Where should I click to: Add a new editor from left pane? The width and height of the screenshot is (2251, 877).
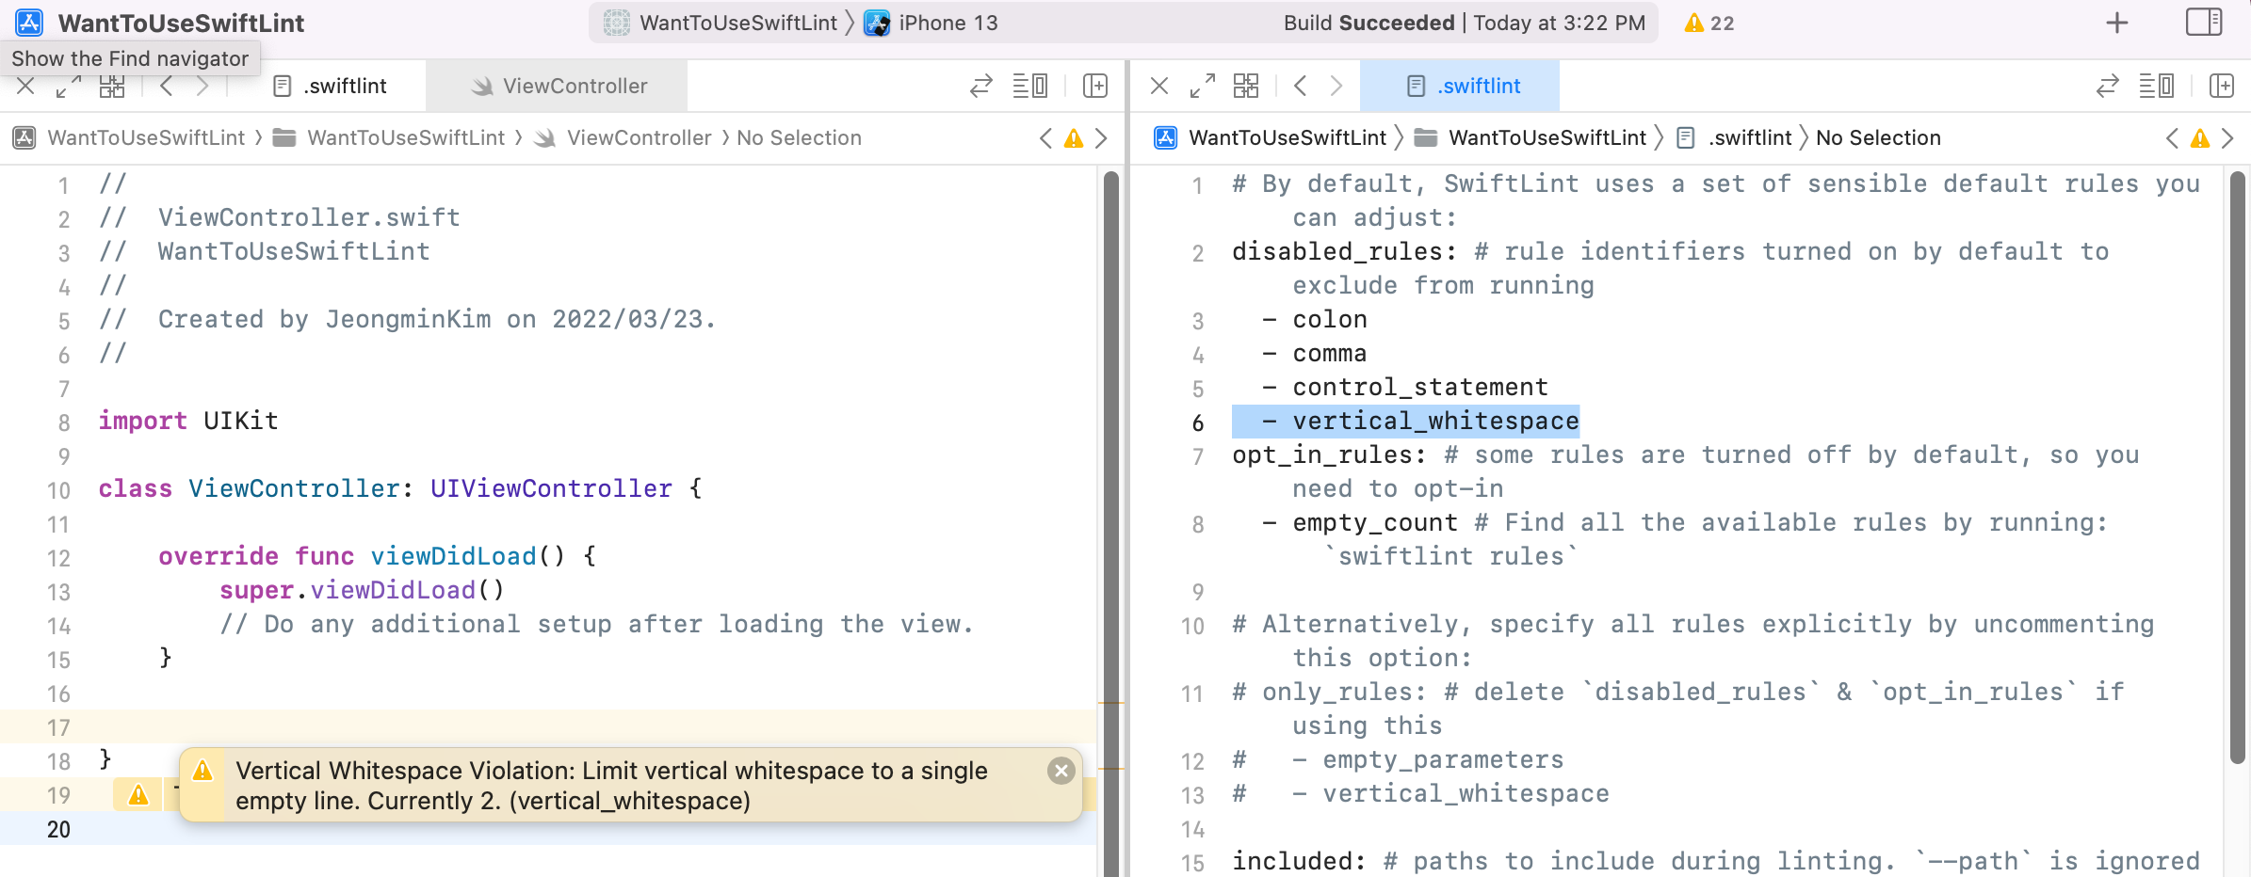1095,87
